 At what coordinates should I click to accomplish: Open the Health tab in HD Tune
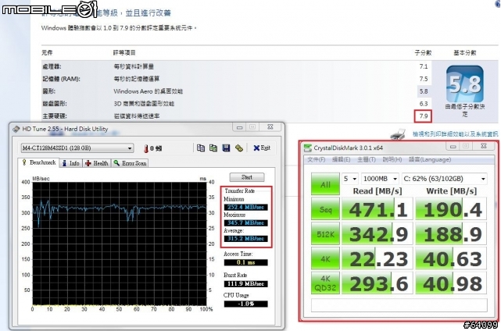click(97, 163)
